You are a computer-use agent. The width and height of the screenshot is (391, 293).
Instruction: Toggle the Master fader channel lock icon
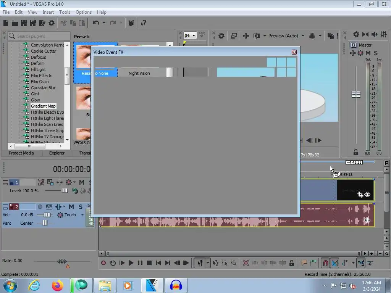pyautogui.click(x=356, y=152)
